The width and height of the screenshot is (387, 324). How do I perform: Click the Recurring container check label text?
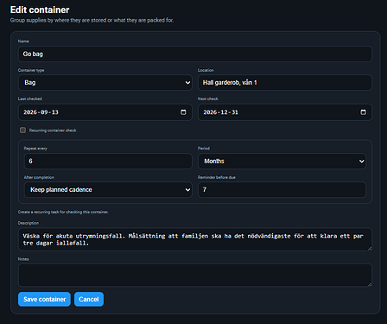[53, 130]
